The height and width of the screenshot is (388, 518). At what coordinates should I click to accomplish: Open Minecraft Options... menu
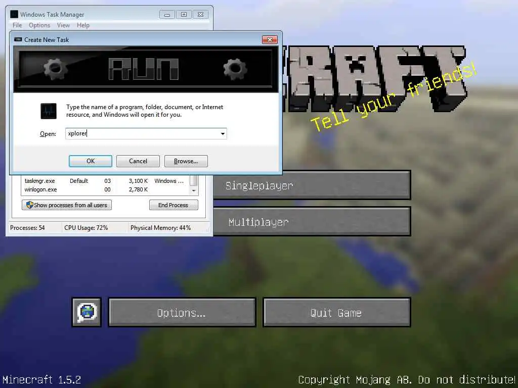pyautogui.click(x=182, y=312)
